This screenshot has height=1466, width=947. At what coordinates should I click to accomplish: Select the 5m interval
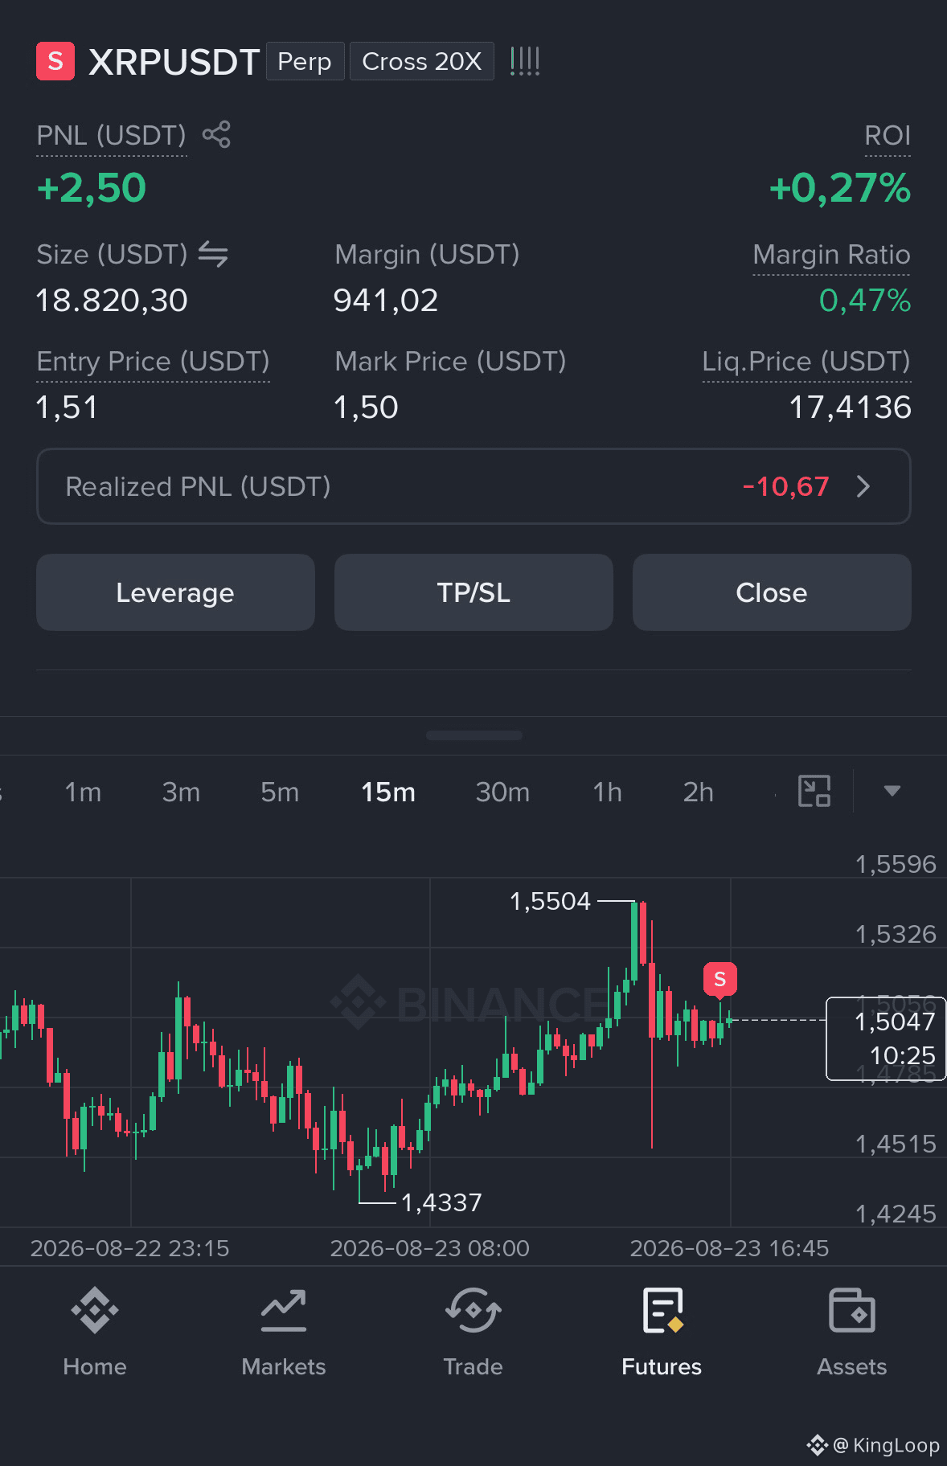[280, 792]
